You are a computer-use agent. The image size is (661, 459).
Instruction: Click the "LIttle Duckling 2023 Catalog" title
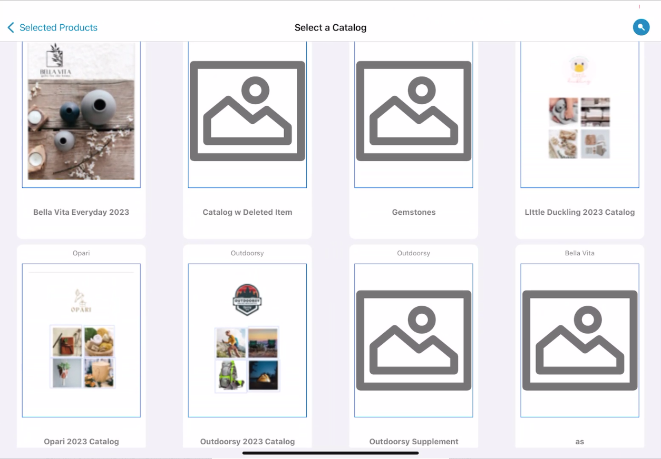tap(580, 212)
